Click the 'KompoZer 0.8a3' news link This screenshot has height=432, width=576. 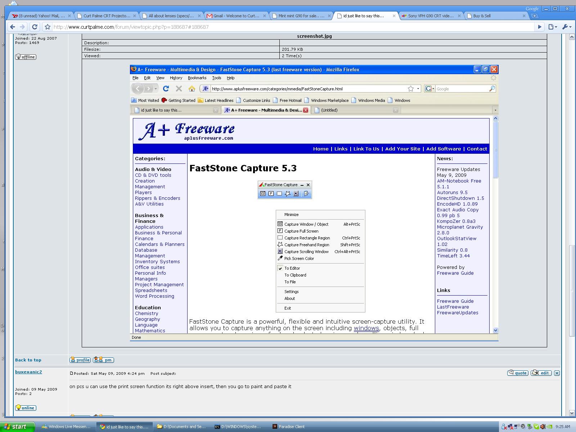456,221
